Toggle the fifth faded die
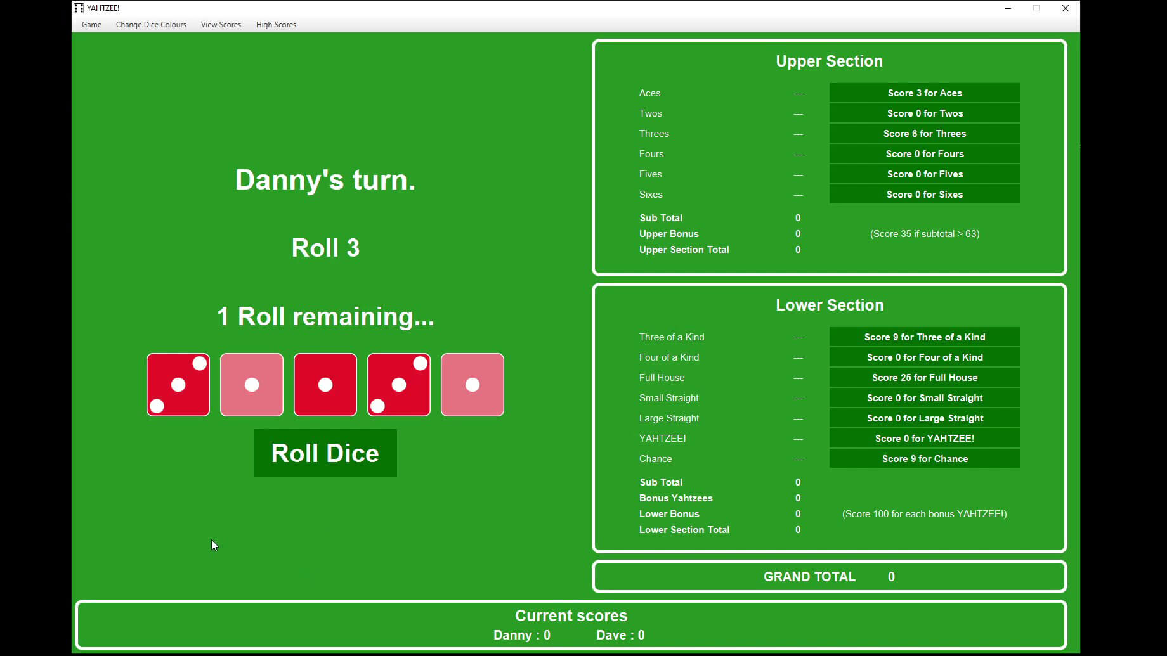1167x656 pixels. 473,385
